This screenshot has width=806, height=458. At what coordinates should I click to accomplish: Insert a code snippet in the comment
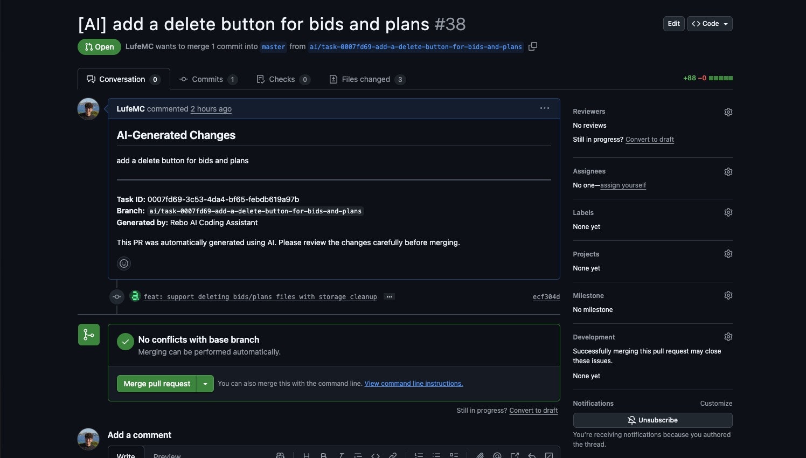[376, 455]
